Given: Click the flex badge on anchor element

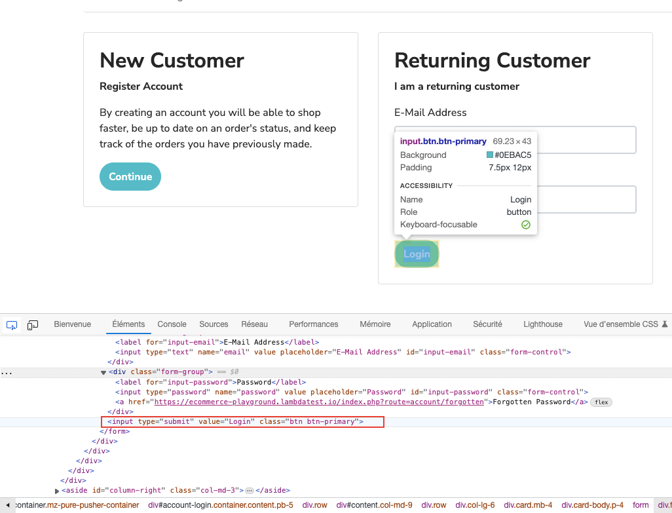Looking at the screenshot, I should (x=601, y=402).
